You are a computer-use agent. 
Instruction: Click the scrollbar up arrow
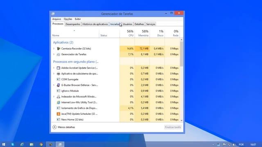tap(181, 40)
